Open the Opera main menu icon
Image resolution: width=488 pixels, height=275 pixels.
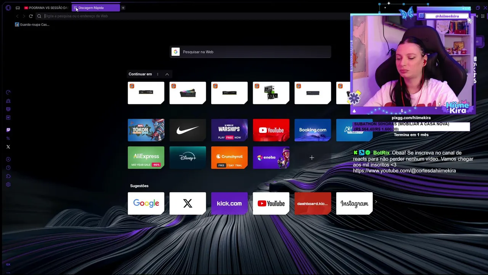tap(8, 8)
